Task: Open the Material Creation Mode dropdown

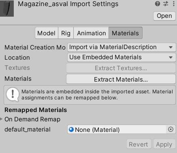Action: tap(122, 47)
